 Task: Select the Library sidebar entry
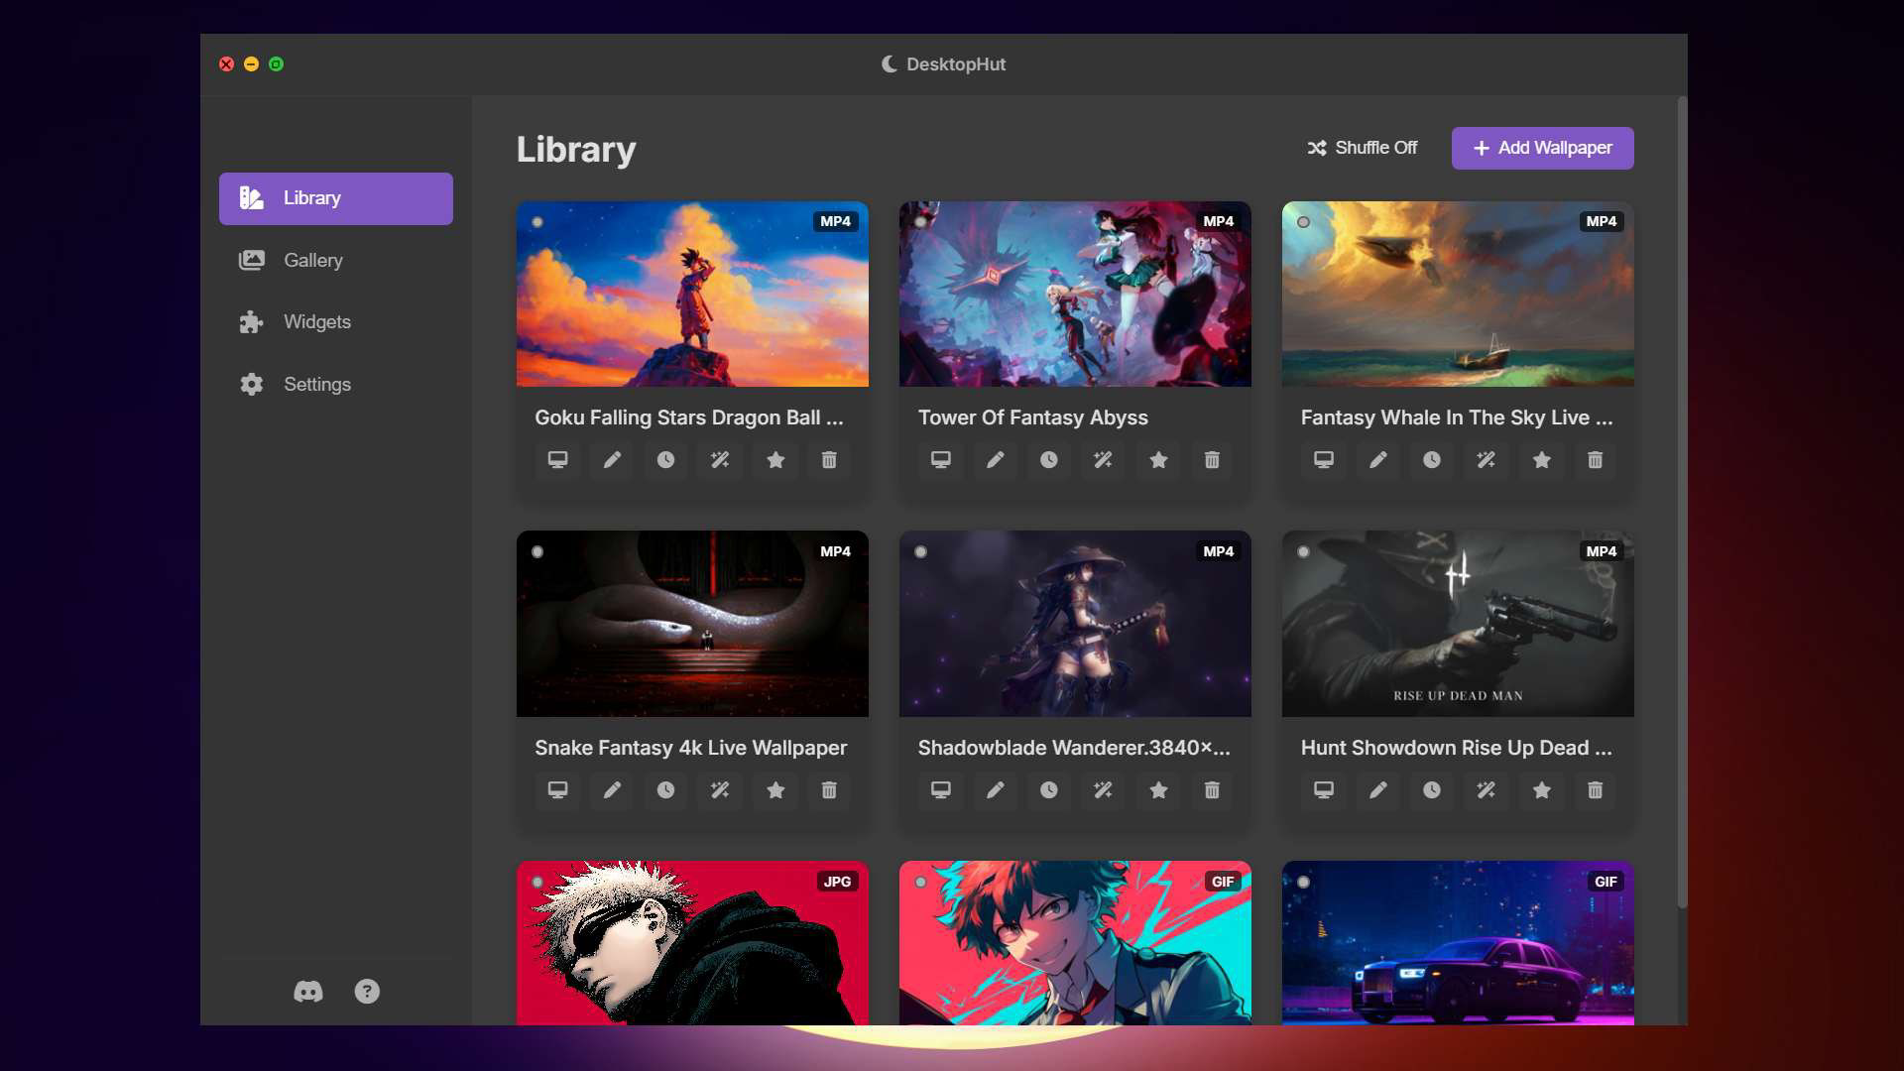(335, 197)
